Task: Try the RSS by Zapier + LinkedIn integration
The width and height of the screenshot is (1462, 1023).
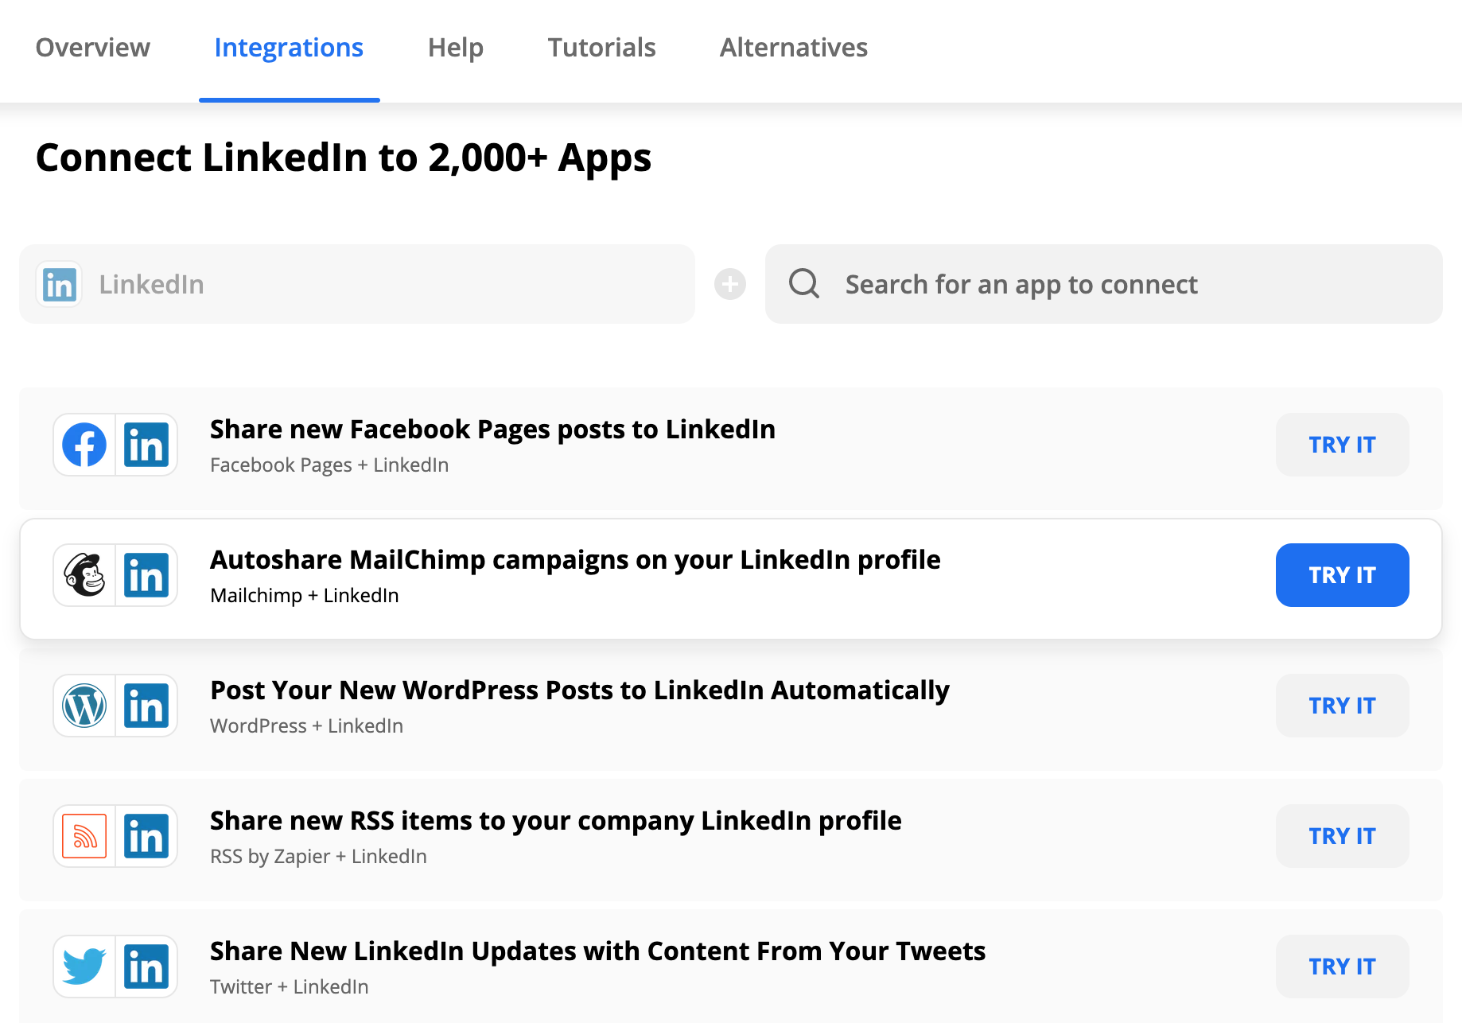Action: pyautogui.click(x=1343, y=836)
